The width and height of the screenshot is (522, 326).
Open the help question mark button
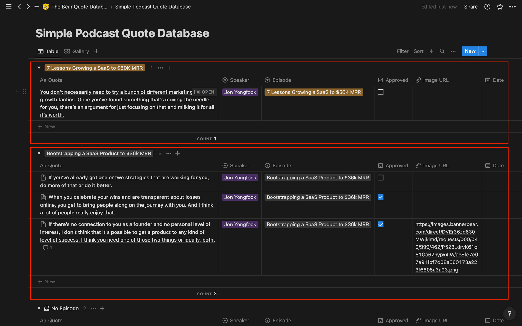[x=509, y=313]
